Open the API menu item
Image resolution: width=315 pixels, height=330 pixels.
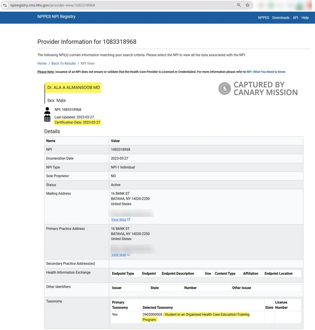pyautogui.click(x=295, y=18)
